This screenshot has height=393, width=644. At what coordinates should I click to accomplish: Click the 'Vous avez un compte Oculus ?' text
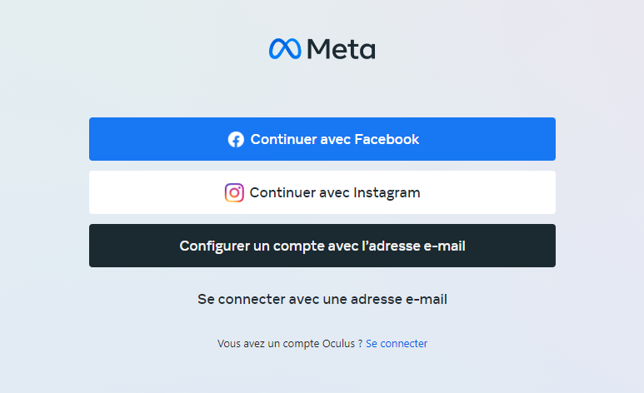(x=290, y=343)
